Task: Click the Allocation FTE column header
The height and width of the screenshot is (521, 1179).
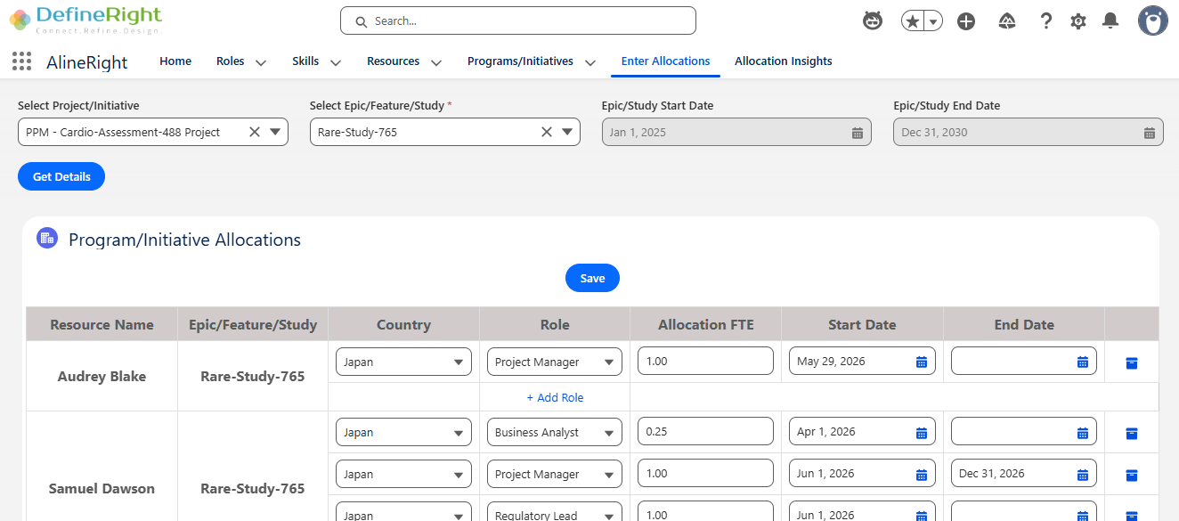Action: click(706, 324)
